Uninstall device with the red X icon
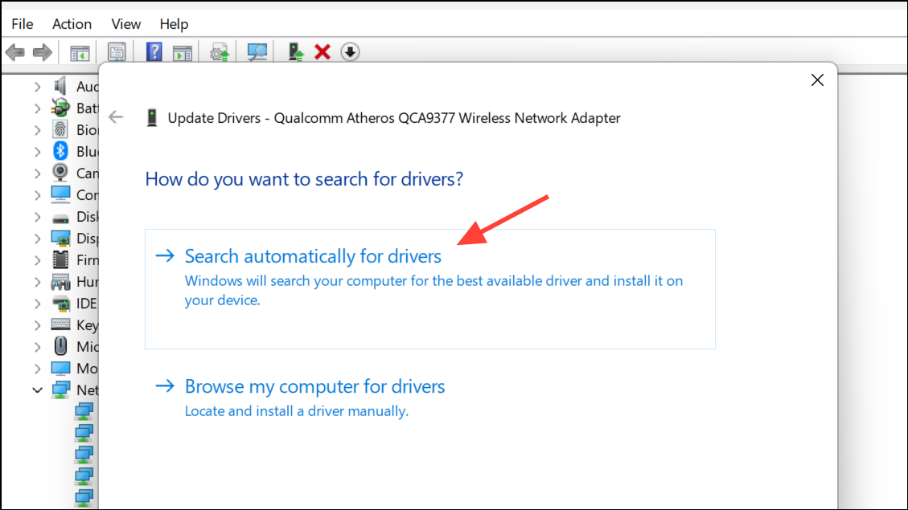Image resolution: width=908 pixels, height=510 pixels. point(323,52)
